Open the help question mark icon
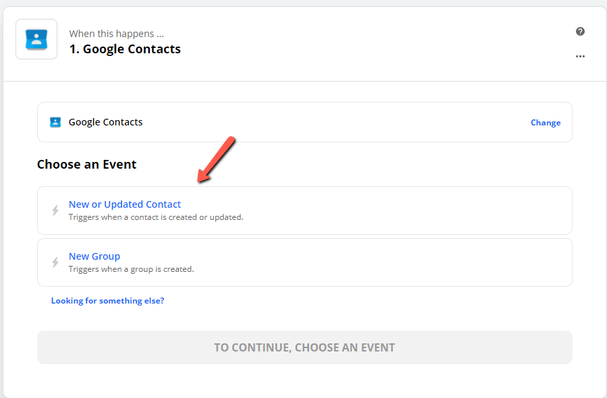This screenshot has width=607, height=398. point(580,31)
